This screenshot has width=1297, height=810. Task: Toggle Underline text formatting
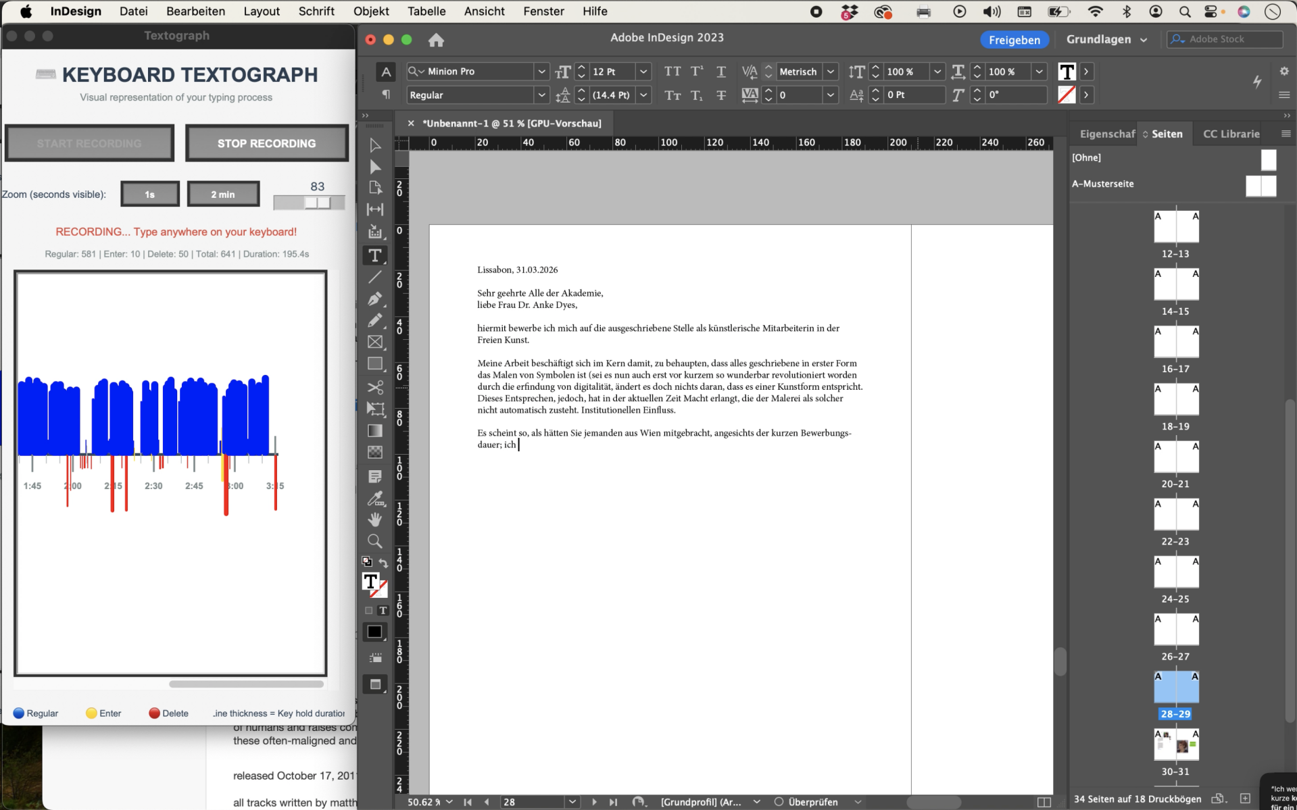(x=721, y=72)
